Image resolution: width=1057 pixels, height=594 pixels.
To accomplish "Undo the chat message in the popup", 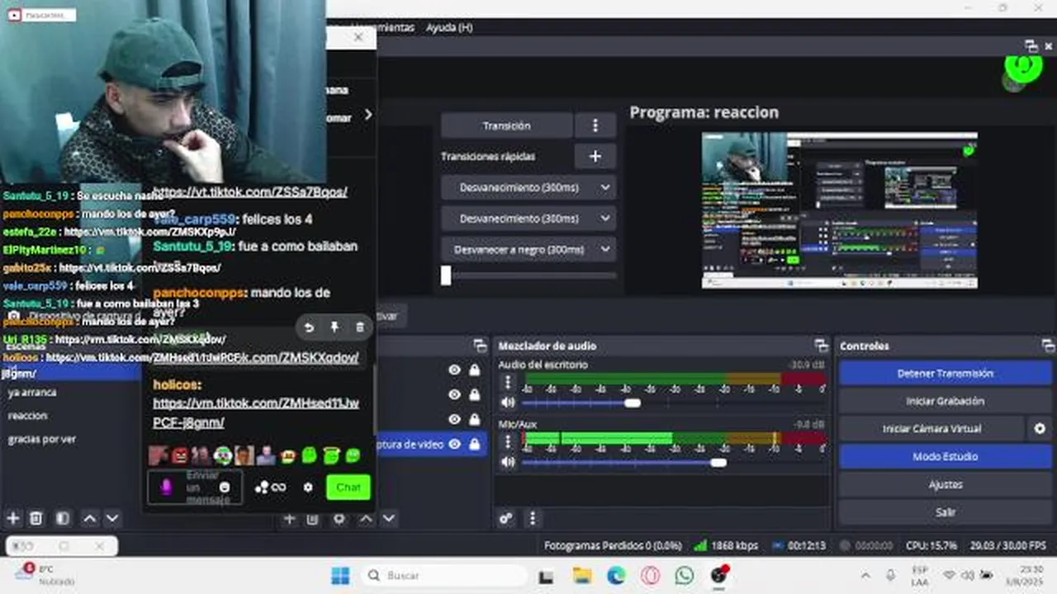I will click(309, 328).
